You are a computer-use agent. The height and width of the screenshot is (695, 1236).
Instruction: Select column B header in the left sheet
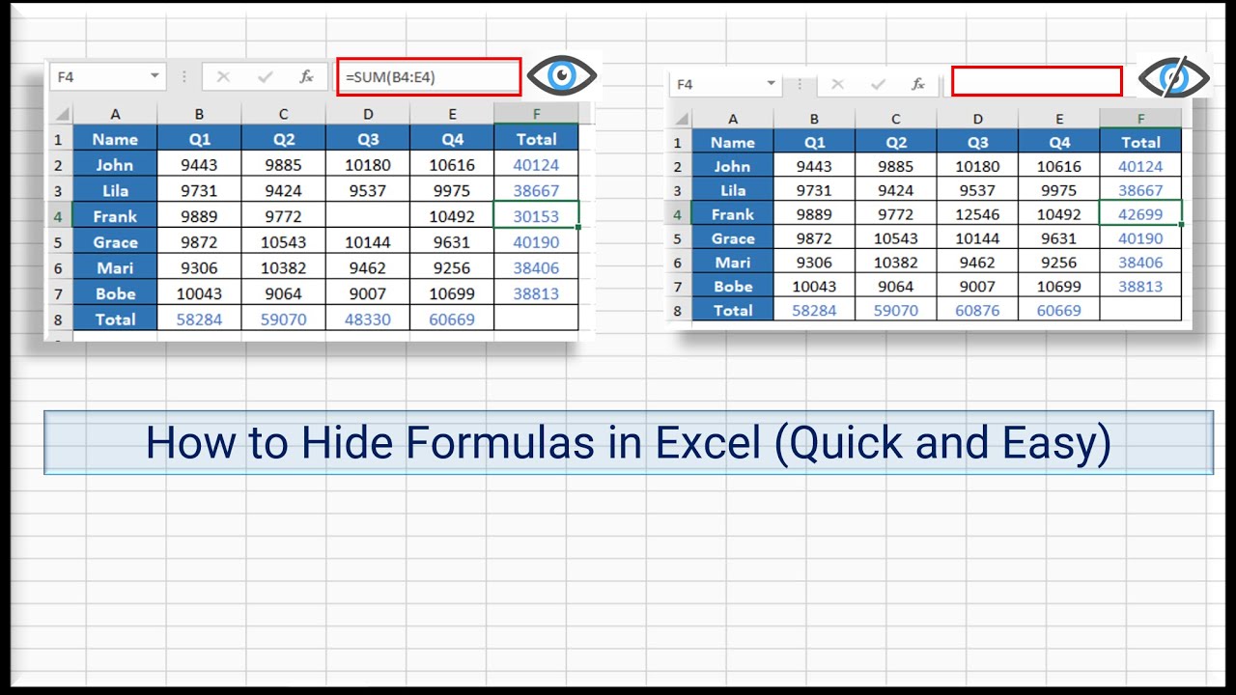pos(199,114)
